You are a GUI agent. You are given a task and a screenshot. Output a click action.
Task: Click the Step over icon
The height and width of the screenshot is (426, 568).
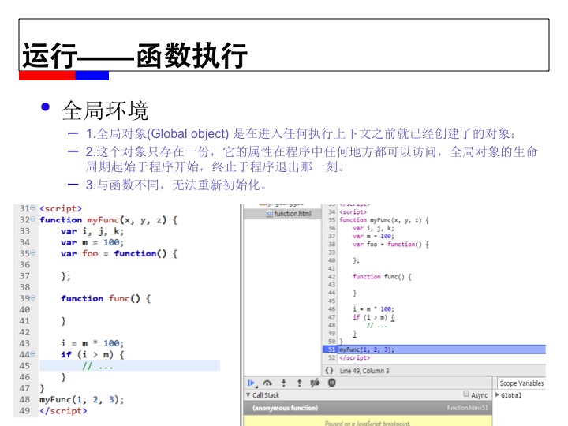[x=268, y=383]
